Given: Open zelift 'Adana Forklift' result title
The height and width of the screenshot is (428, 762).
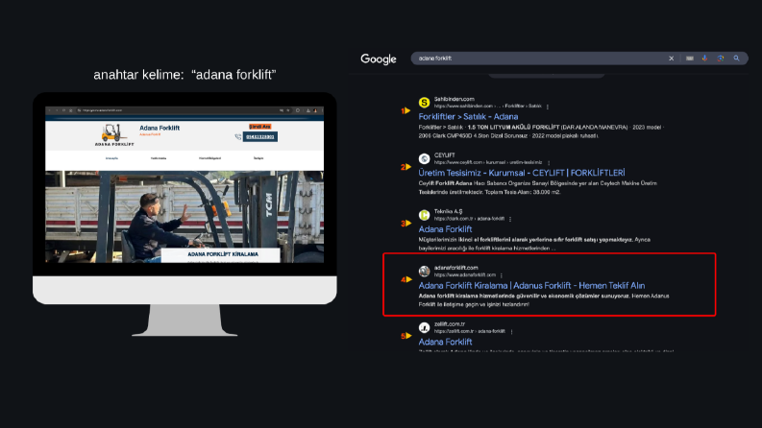Looking at the screenshot, I should [x=445, y=342].
